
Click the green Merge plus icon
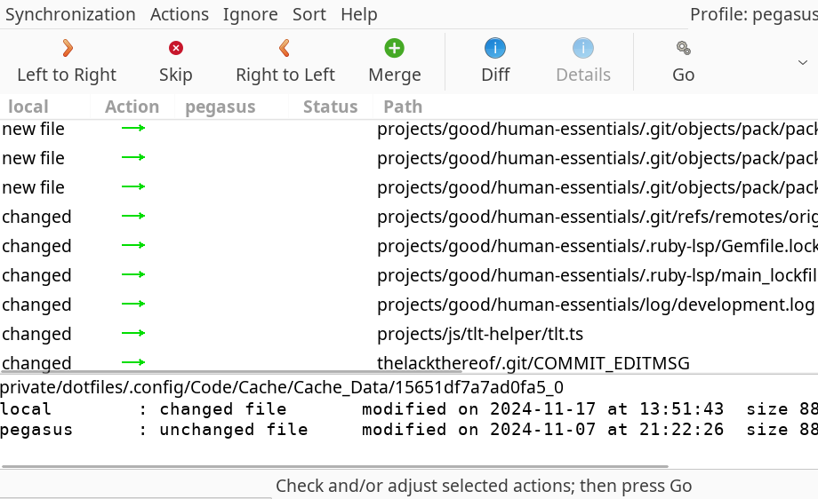395,48
